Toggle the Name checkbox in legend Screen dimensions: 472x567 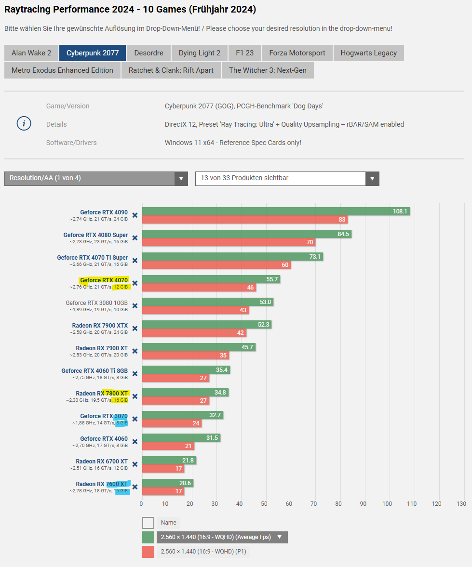pyautogui.click(x=148, y=523)
